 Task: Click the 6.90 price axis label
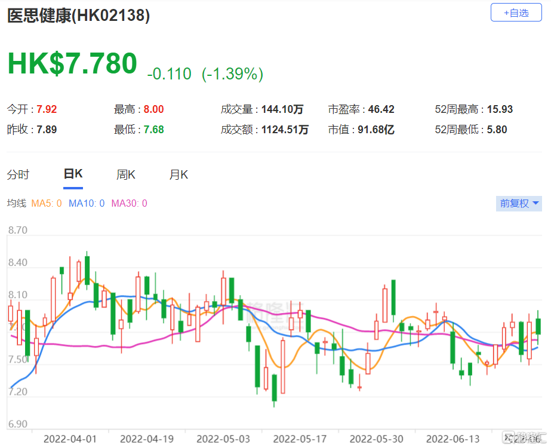pos(17,424)
